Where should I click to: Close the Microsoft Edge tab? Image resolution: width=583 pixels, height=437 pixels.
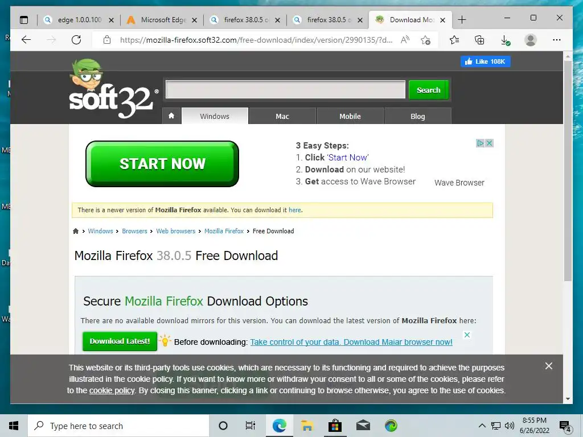[x=194, y=20]
